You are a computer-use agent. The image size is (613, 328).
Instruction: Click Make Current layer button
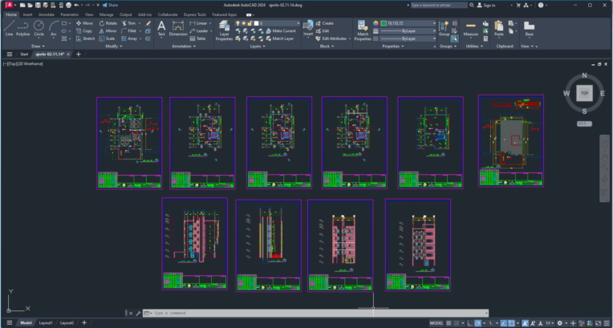281,31
